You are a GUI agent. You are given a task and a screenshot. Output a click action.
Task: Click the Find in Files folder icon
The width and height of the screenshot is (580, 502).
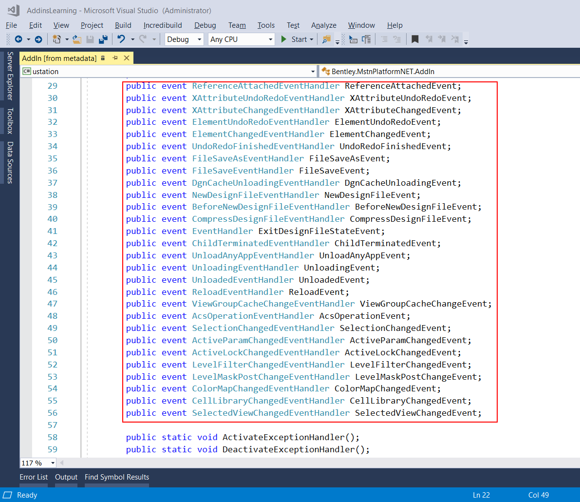click(x=326, y=39)
